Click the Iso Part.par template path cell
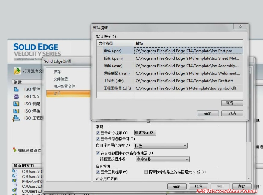 (x=188, y=51)
